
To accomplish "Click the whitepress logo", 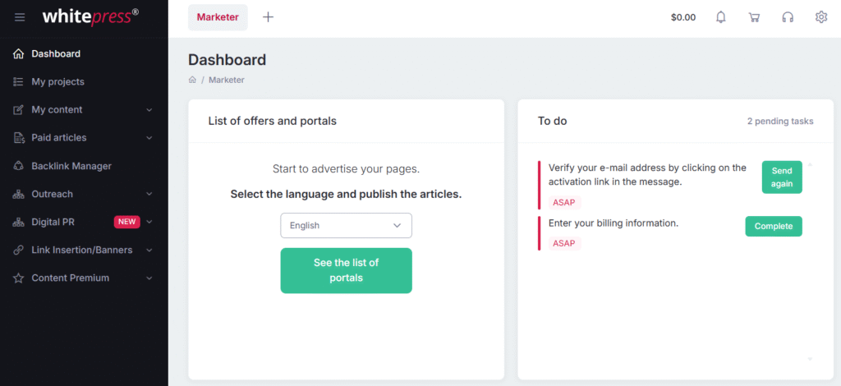I will coord(90,16).
